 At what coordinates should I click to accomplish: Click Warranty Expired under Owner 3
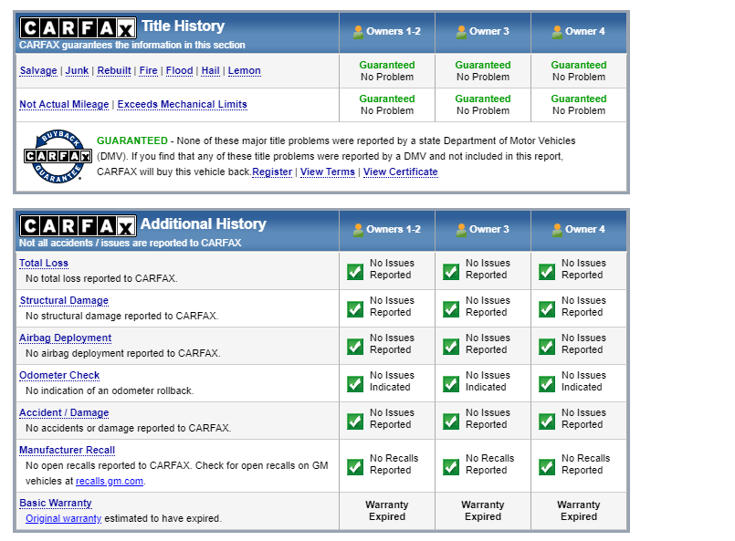coord(483,511)
